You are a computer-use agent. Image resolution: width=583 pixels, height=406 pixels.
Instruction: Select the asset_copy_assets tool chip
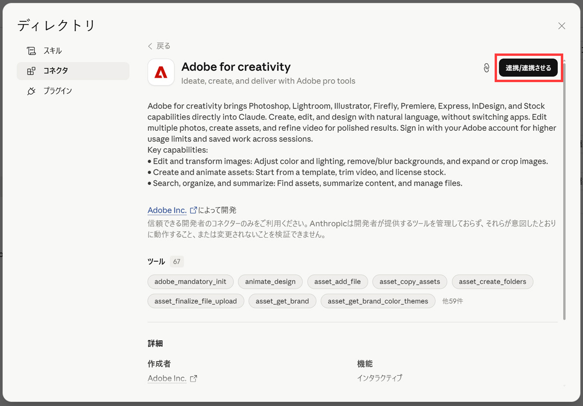pos(410,282)
